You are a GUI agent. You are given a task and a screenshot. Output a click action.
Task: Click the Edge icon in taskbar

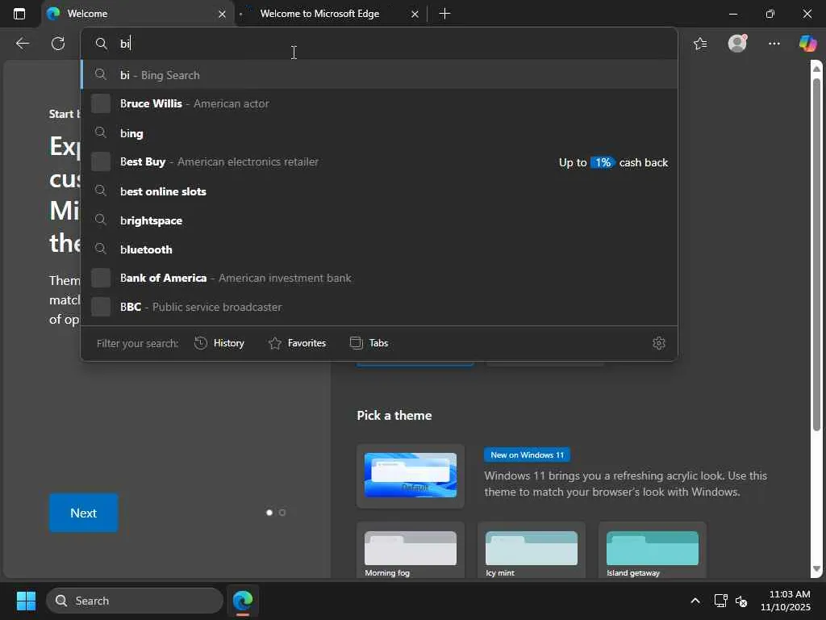243,601
